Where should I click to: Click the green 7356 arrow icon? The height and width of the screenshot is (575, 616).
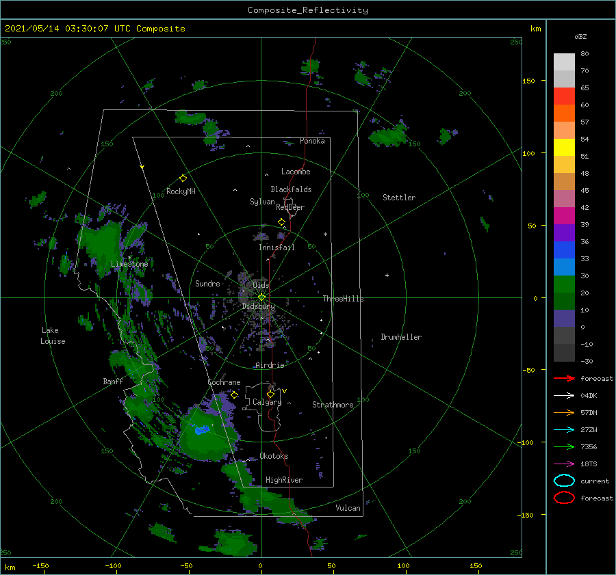564,446
